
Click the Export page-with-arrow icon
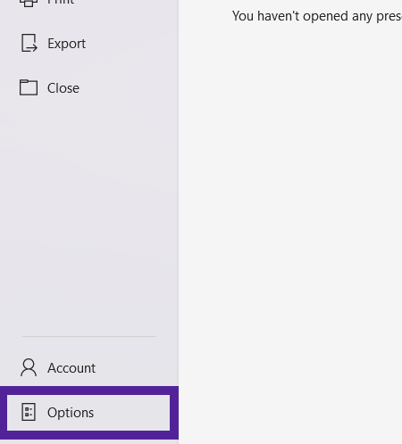coord(29,44)
